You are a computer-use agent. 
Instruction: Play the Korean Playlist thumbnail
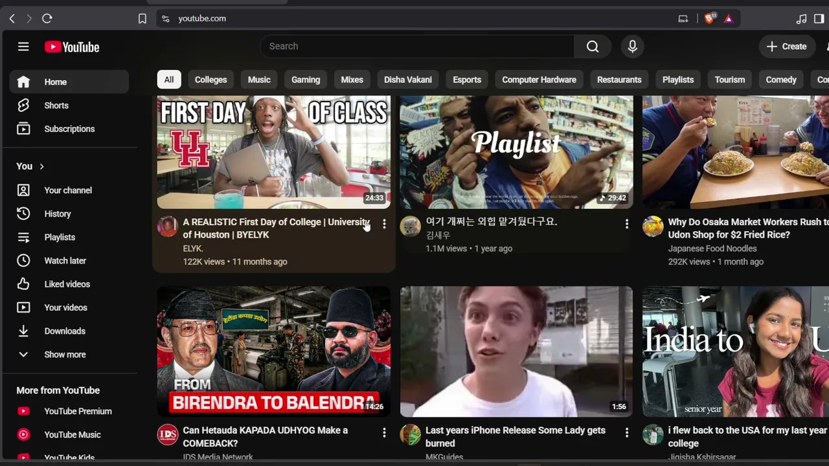(516, 152)
